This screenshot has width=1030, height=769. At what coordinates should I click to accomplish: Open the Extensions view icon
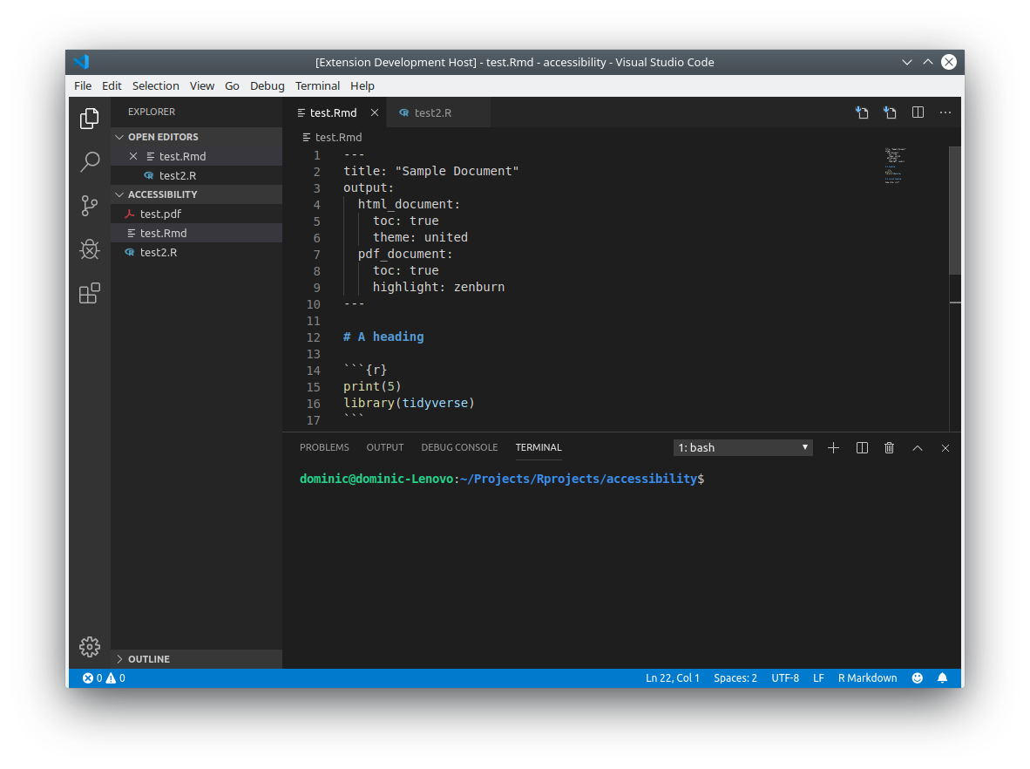click(x=90, y=293)
